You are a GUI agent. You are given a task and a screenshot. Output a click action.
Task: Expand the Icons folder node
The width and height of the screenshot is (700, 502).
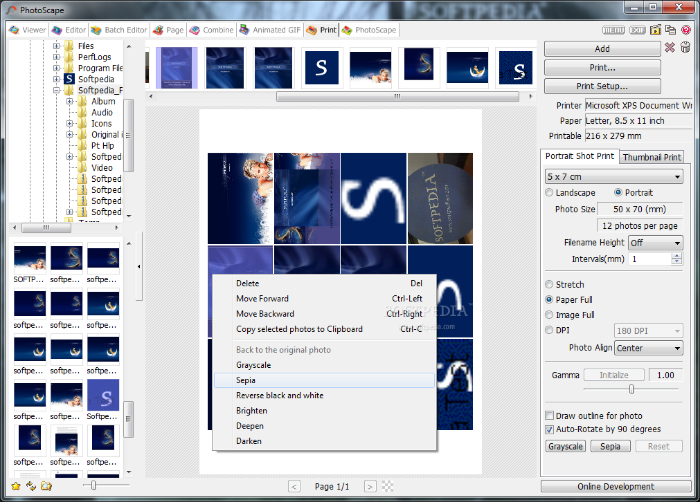pyautogui.click(x=70, y=124)
